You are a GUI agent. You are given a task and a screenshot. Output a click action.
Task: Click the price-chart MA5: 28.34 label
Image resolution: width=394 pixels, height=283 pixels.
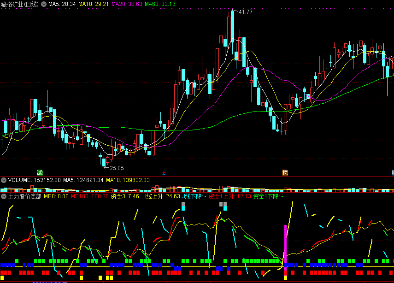pos(62,4)
